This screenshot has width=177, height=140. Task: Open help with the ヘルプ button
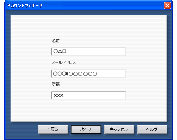(x=152, y=129)
